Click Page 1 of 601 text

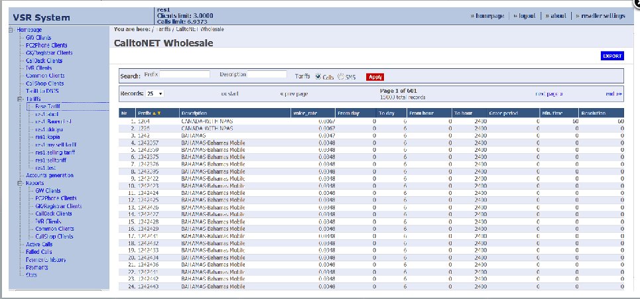click(x=399, y=91)
